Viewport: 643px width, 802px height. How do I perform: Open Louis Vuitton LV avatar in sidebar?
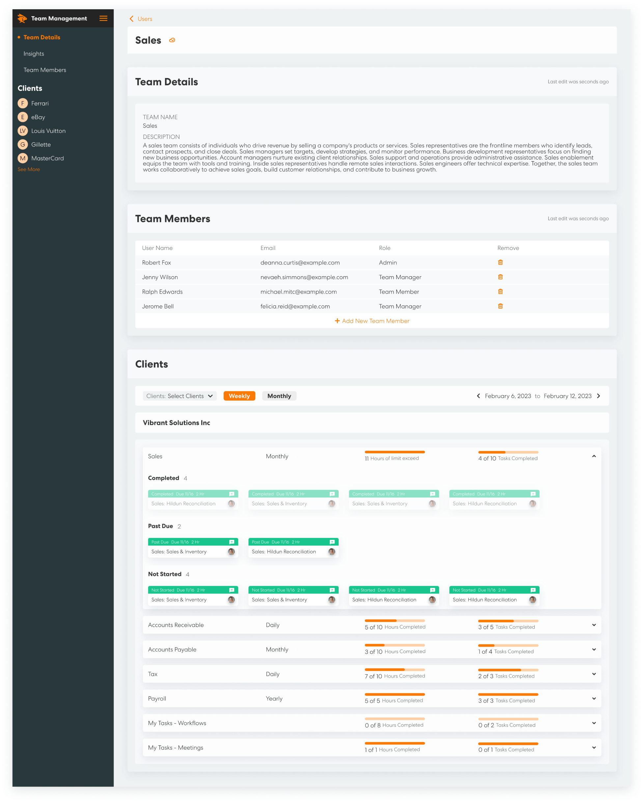coord(23,131)
